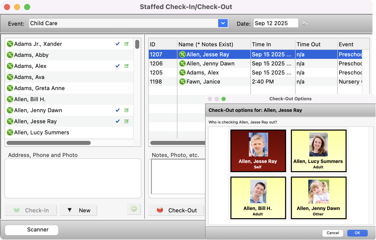Click the blue checkmark beside Allen, Jenny Dawn

pos(117,110)
